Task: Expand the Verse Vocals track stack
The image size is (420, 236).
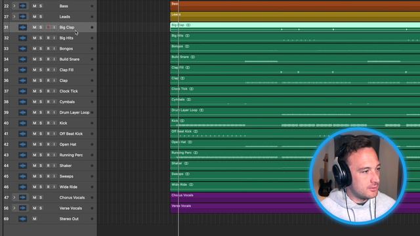Action: click(14, 208)
